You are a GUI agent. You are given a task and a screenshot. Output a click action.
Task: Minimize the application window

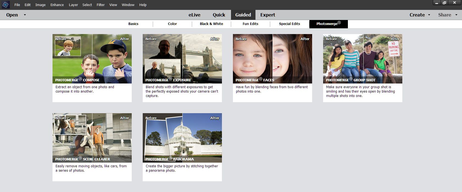click(x=437, y=3)
